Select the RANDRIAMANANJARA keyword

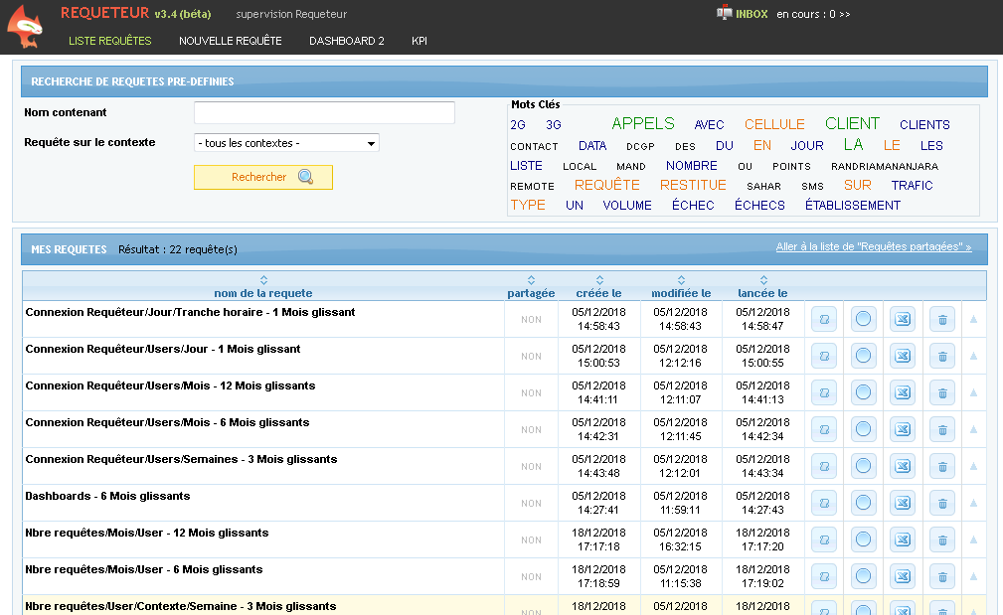pos(885,166)
